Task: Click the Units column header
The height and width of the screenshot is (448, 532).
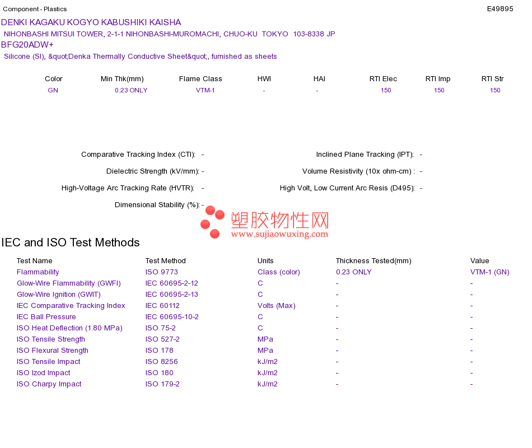Action: click(265, 260)
